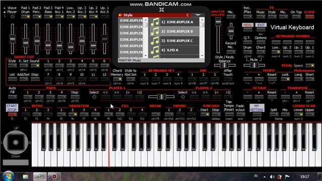The width and height of the screenshot is (322, 181).
Task: Click Octave Reset button
Action: coord(272,97)
